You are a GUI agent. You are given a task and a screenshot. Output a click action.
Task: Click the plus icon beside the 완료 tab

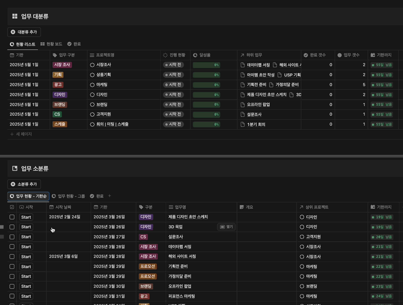pos(110,196)
